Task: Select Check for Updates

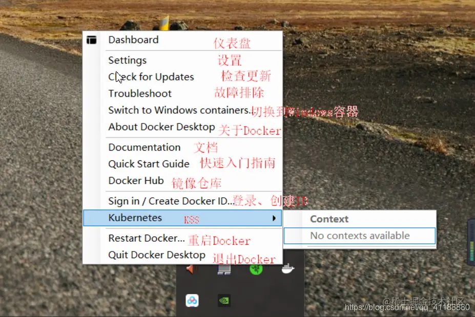Action: pyautogui.click(x=182, y=77)
